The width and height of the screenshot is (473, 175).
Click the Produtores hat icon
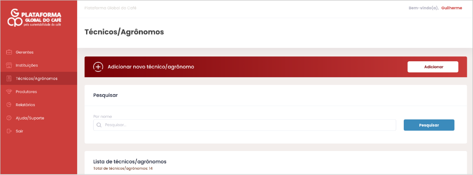click(9, 91)
